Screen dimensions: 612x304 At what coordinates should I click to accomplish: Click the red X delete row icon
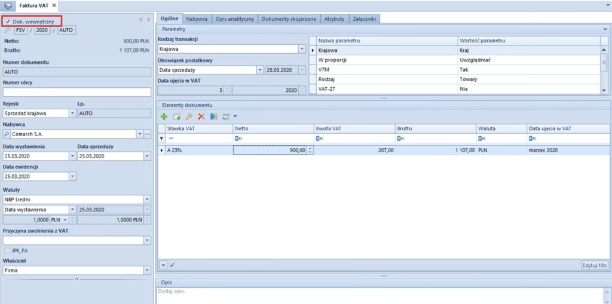click(201, 116)
